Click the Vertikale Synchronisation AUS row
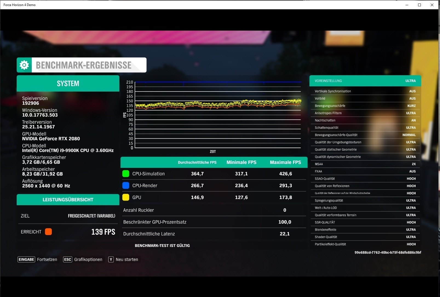The height and width of the screenshot is (297, 440). click(365, 91)
